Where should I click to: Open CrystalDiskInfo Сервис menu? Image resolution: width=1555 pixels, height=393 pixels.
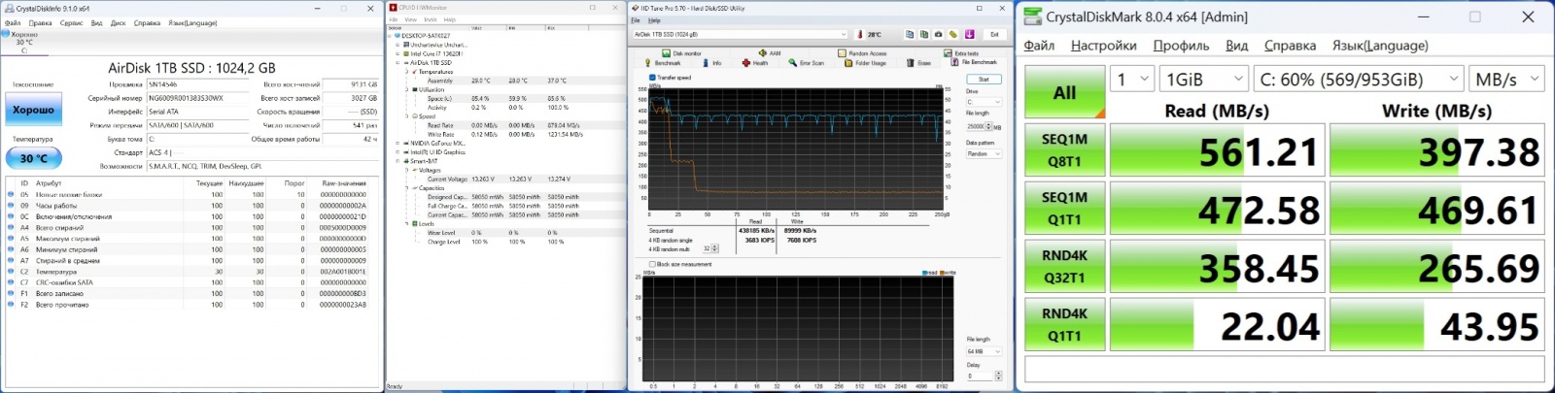pos(71,23)
